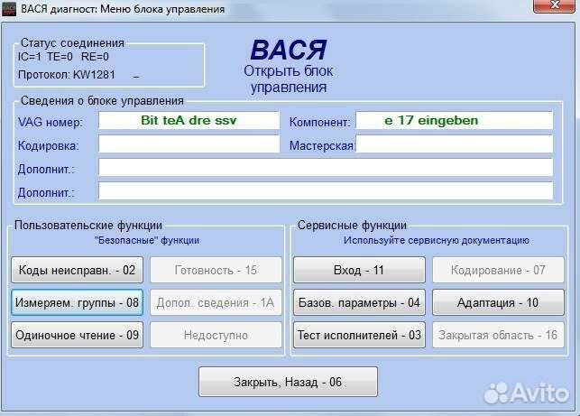Screen dimensions: 580x416
Task: Click the empty Кодировка field
Action: tap(189, 144)
